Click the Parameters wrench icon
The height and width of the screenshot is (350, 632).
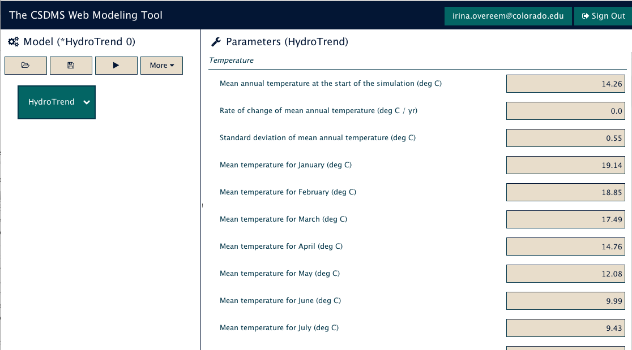[216, 42]
